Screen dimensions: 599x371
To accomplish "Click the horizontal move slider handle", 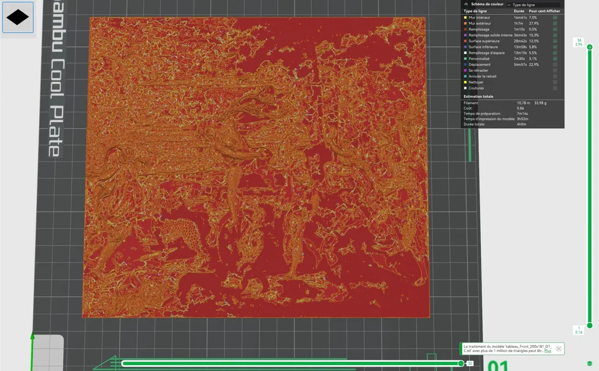I will 461,363.
